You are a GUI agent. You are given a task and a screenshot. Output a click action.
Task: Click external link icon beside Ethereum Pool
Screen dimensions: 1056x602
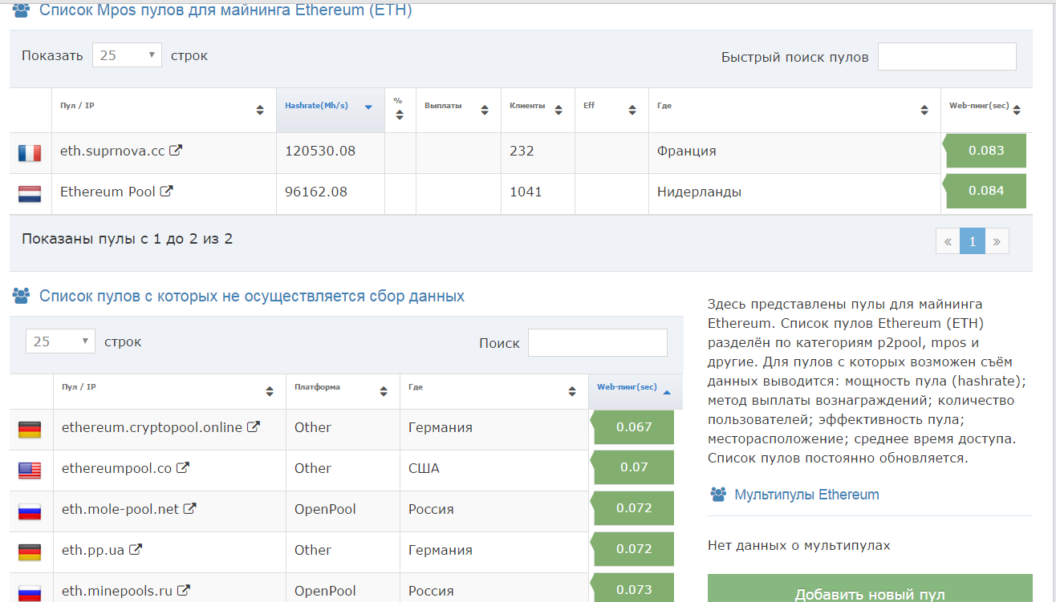[x=167, y=192]
